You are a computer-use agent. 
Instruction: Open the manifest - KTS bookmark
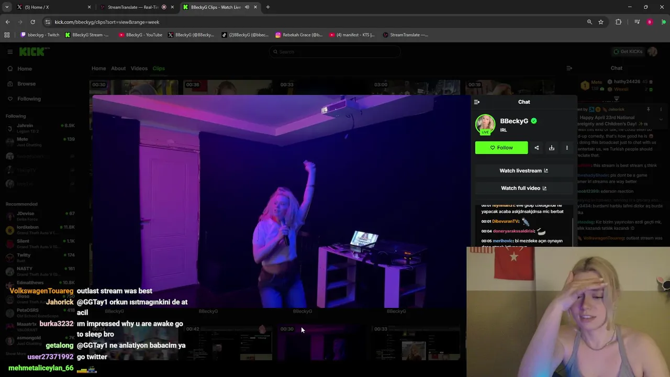coord(352,35)
